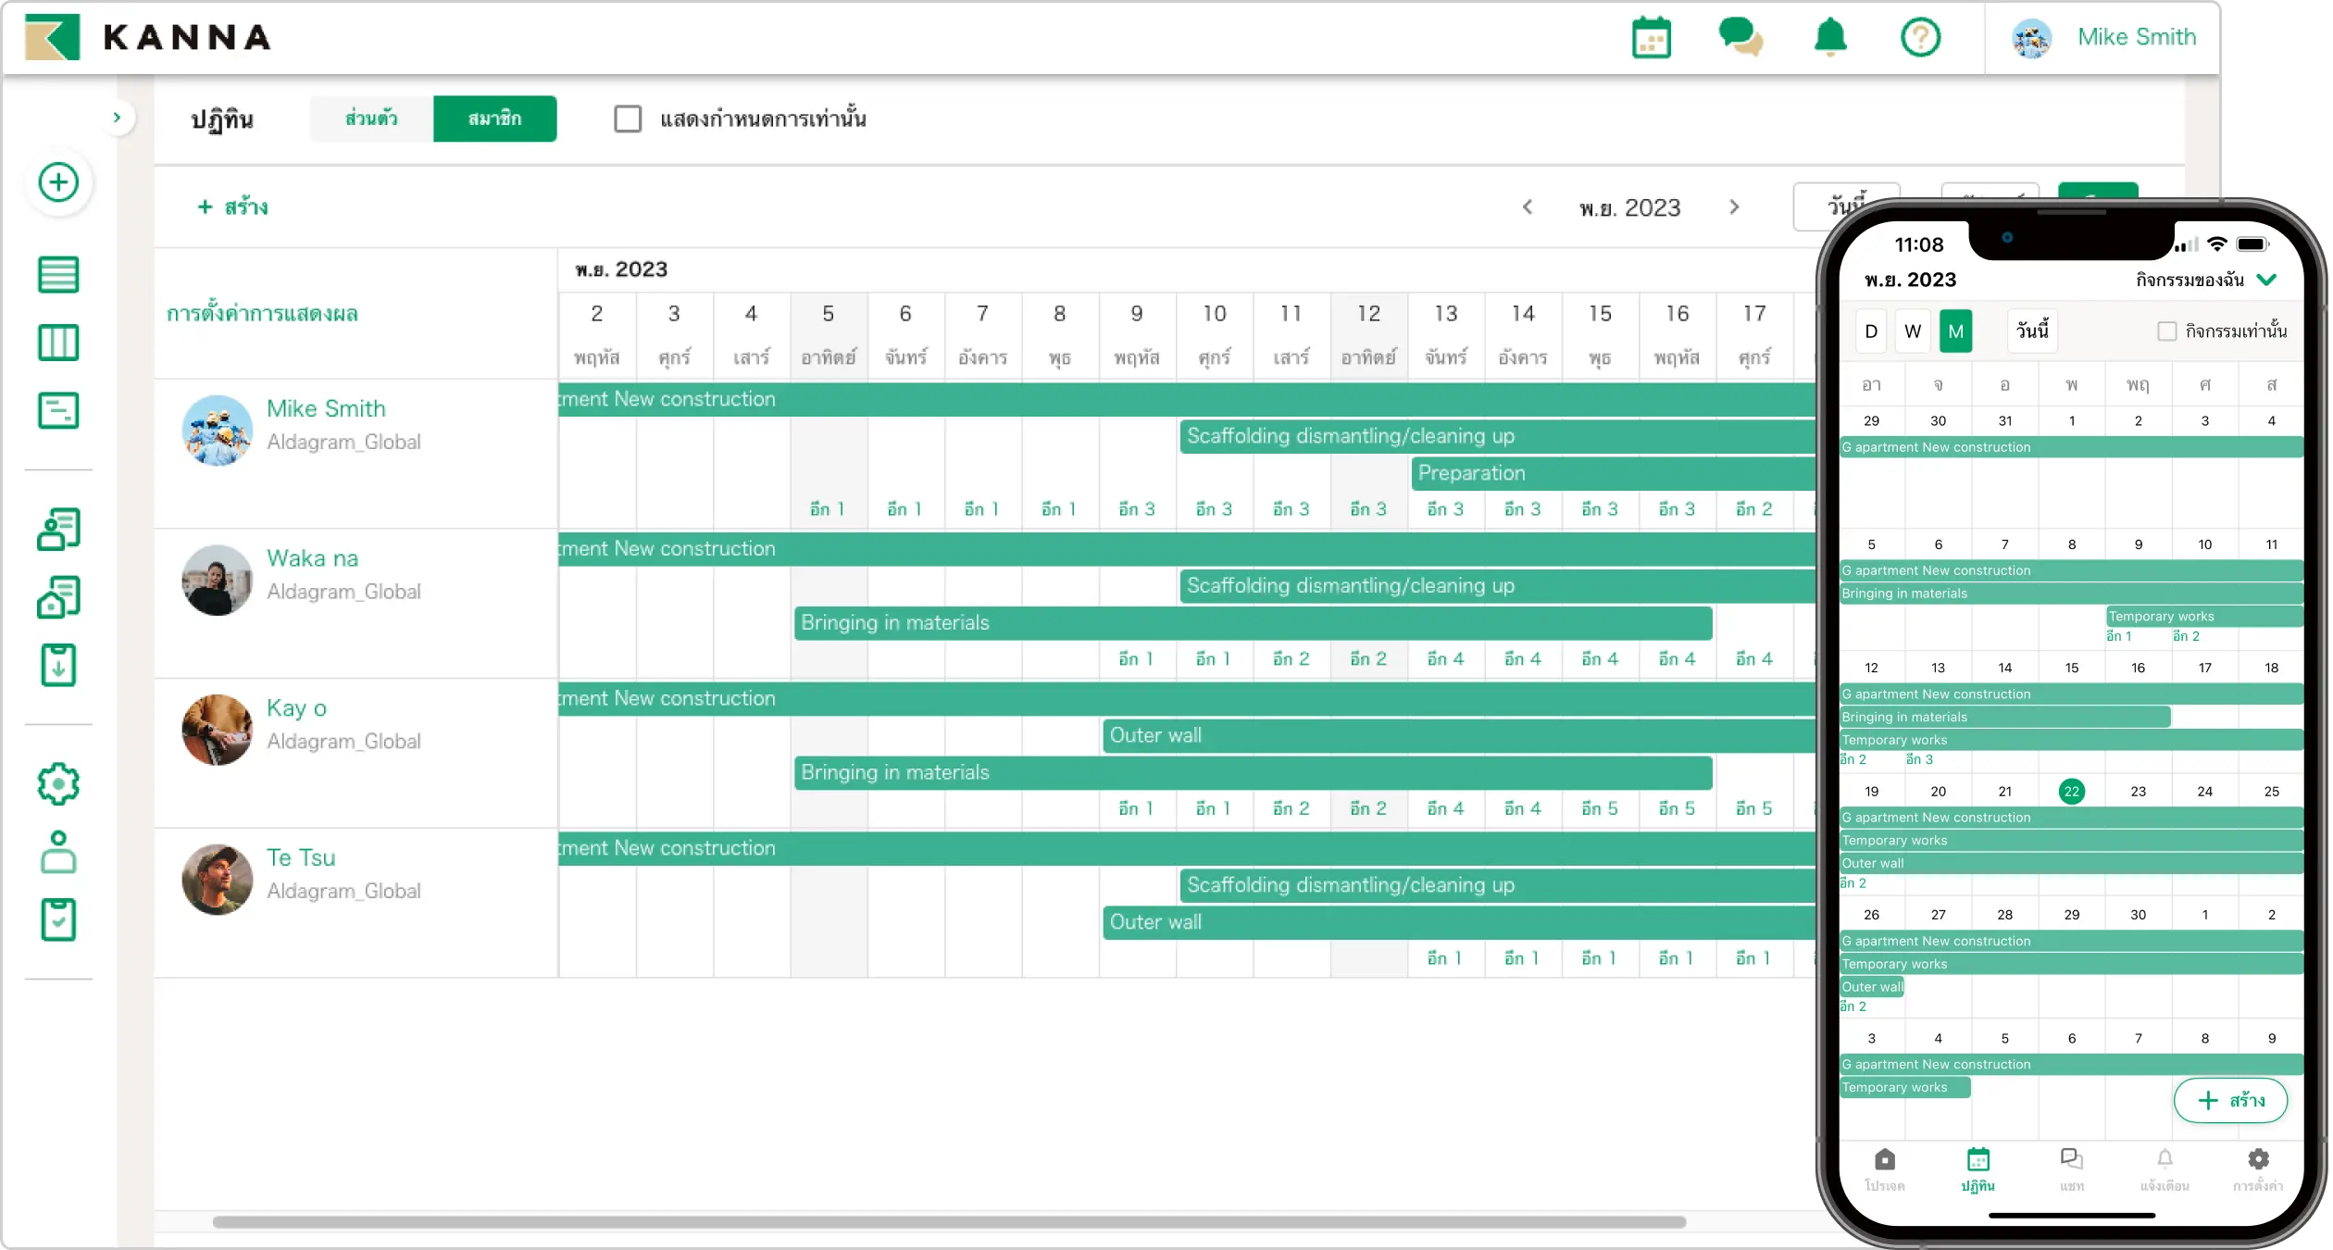Switch to ส่วนตัว tab
The image size is (2333, 1250).
(x=371, y=119)
